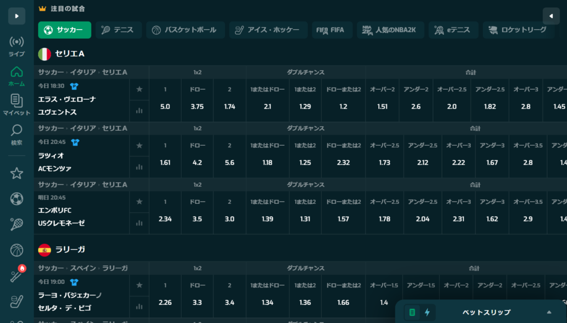Screen dimensions: 567x323
Task: Open favorites star in the sidebar
Action: click(x=17, y=173)
